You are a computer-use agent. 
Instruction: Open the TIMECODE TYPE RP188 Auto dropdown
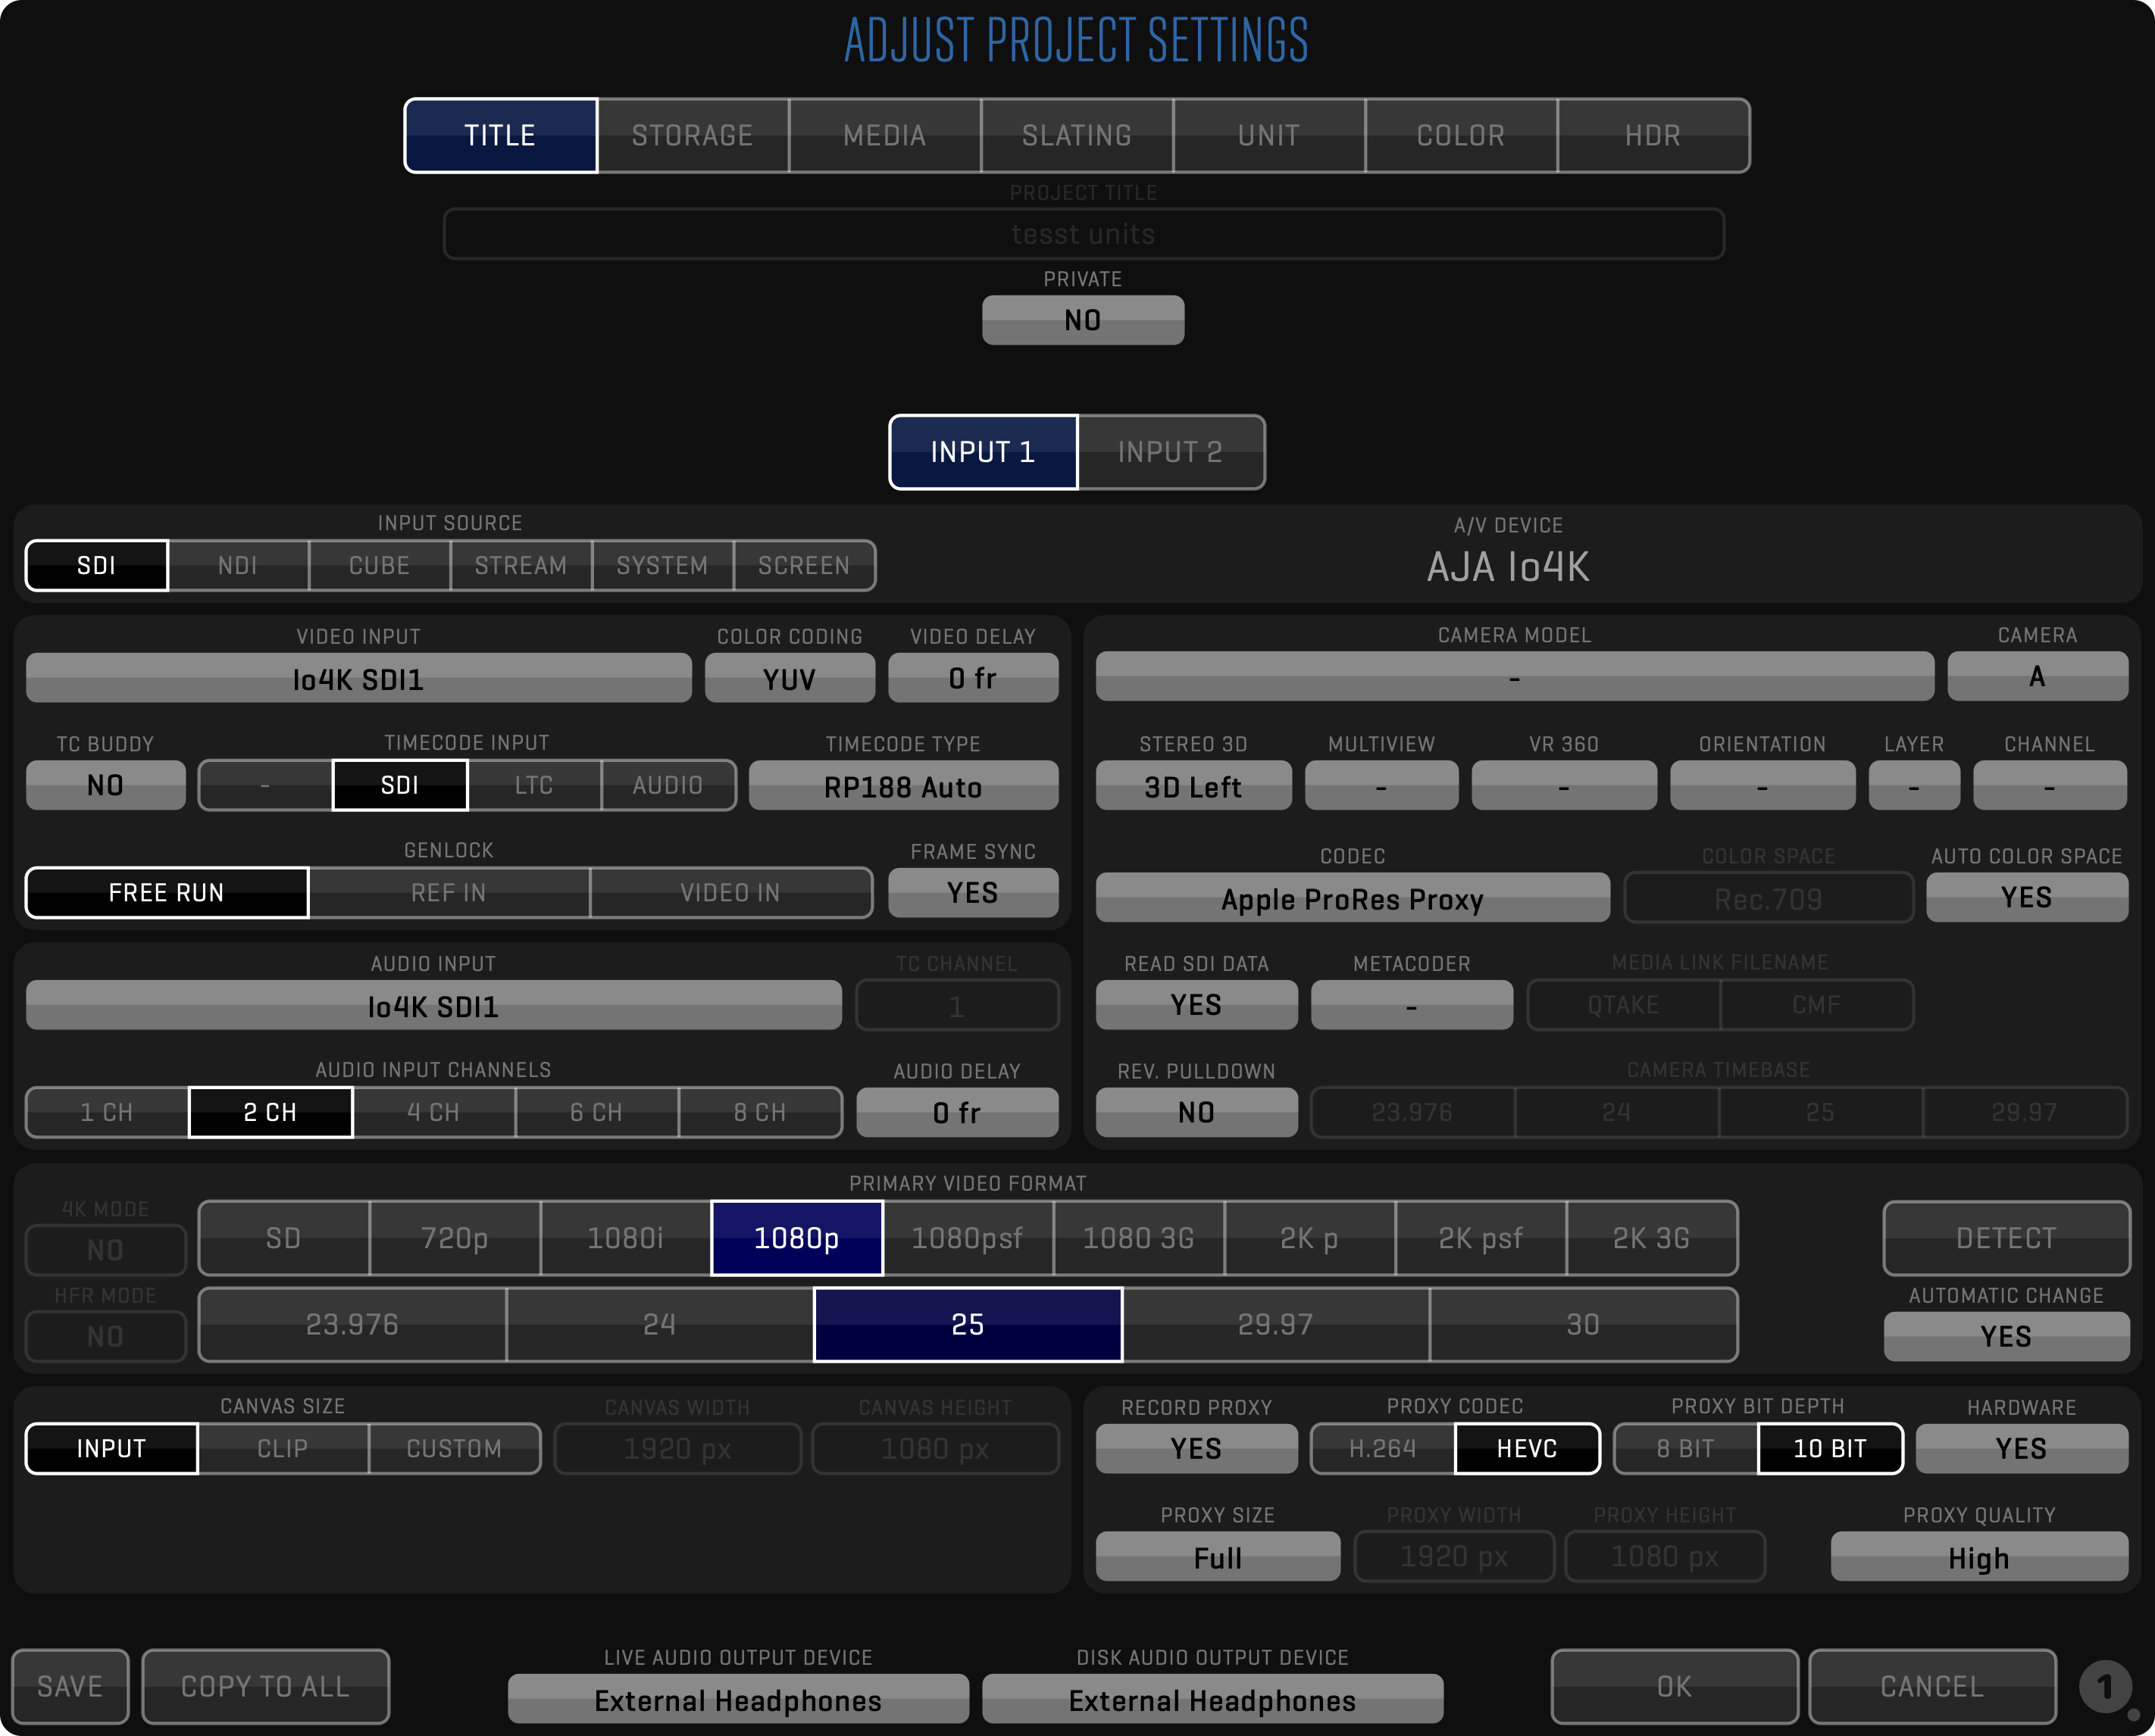coord(902,786)
